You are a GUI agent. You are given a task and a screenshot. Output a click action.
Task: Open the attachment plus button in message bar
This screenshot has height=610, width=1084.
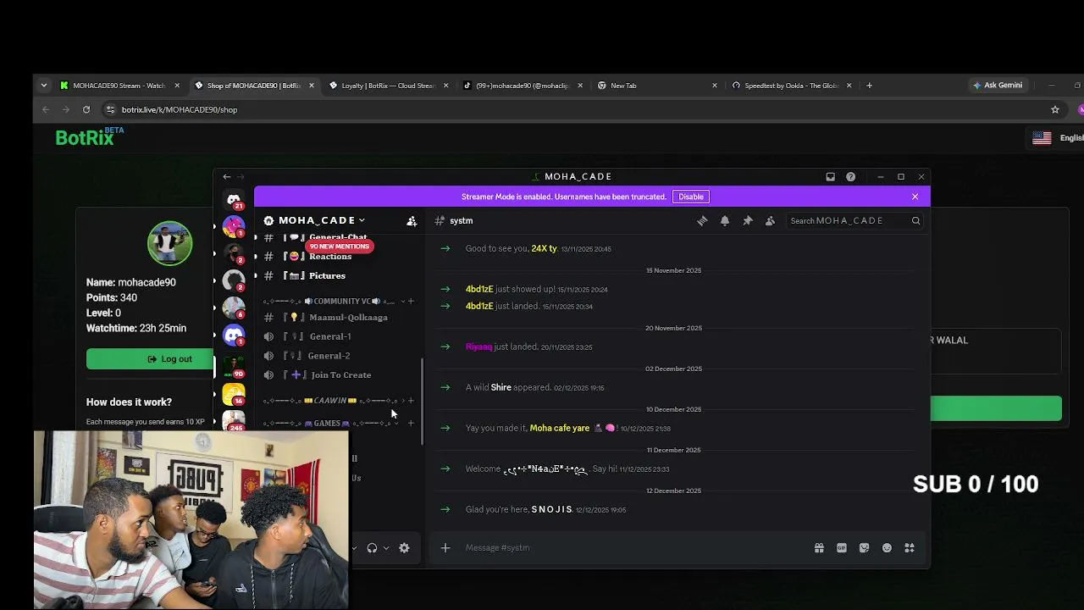coord(445,547)
